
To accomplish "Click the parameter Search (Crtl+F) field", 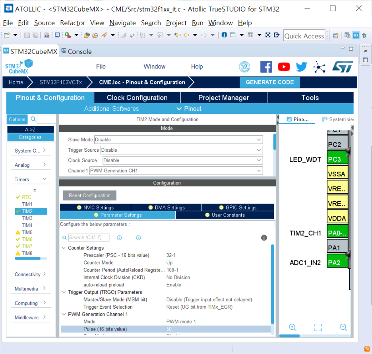I will click(x=89, y=237).
